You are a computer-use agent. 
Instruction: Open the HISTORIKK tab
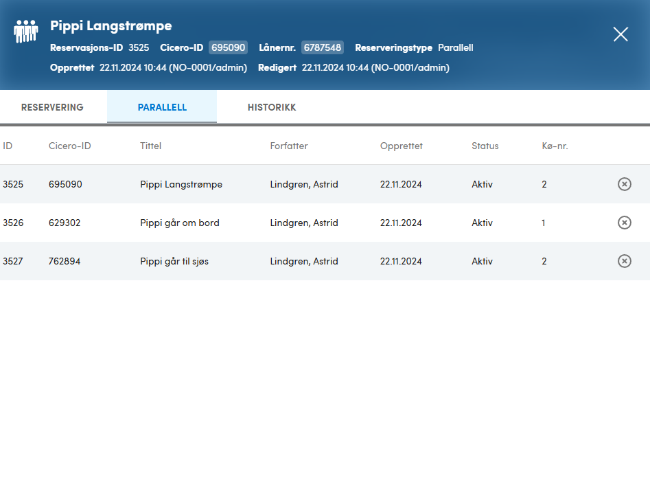click(272, 107)
